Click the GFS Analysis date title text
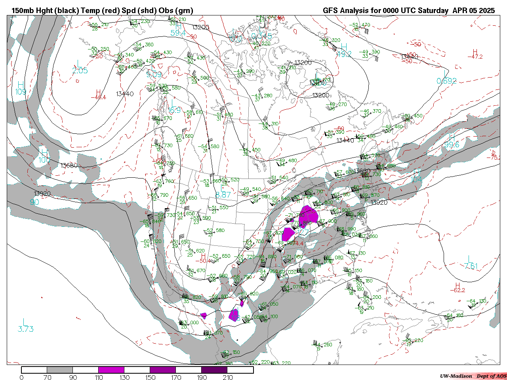 pos(408,11)
